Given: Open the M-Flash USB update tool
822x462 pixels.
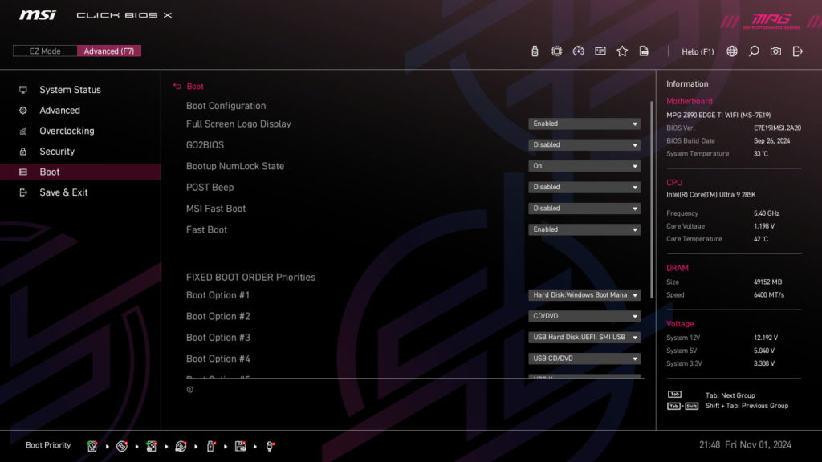Looking at the screenshot, I should pyautogui.click(x=534, y=50).
